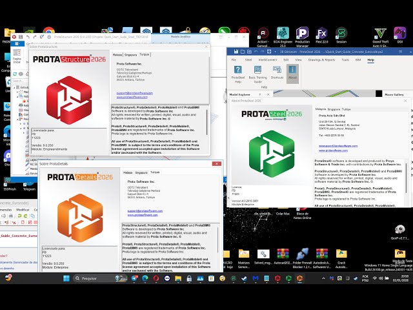Screen dimensions: 413x310
Task: Open the Drawings & Reports tab
Action: [x=321, y=60]
